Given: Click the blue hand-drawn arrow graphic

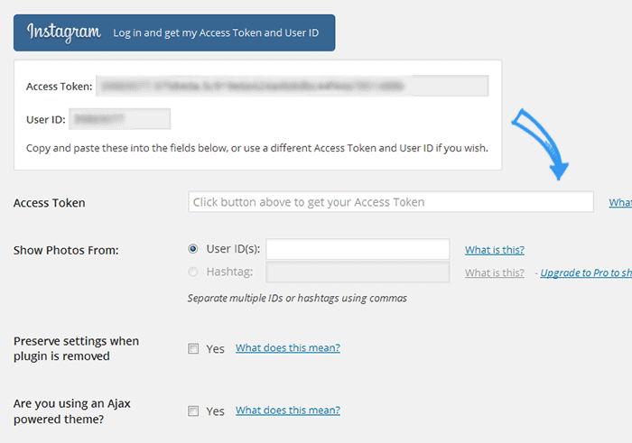Looking at the screenshot, I should click(x=541, y=143).
